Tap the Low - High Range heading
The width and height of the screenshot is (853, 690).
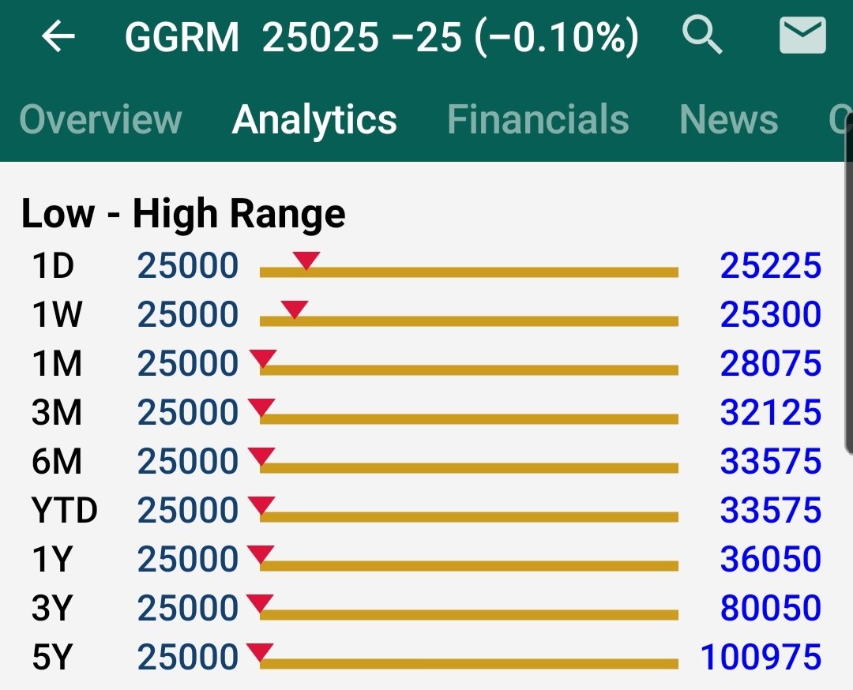point(183,214)
